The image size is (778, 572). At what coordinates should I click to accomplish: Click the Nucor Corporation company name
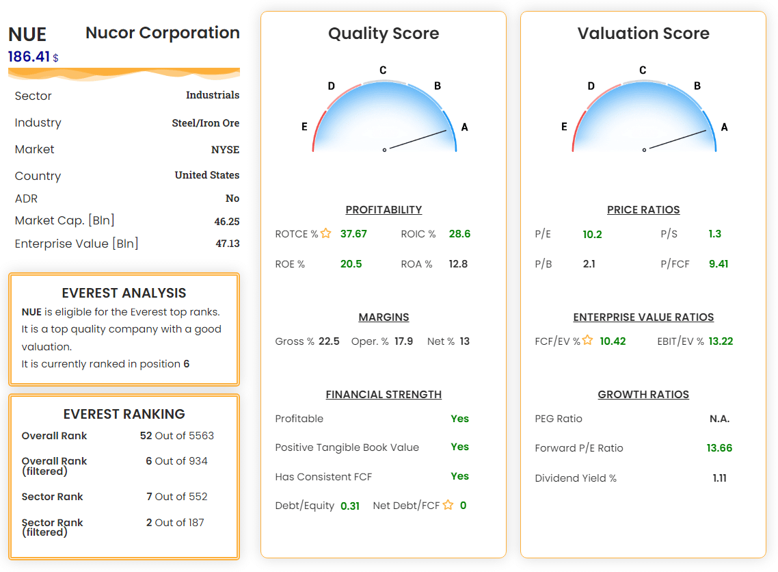click(163, 33)
